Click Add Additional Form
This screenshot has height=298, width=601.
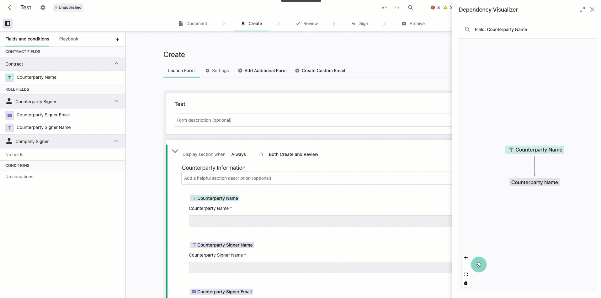tap(263, 71)
